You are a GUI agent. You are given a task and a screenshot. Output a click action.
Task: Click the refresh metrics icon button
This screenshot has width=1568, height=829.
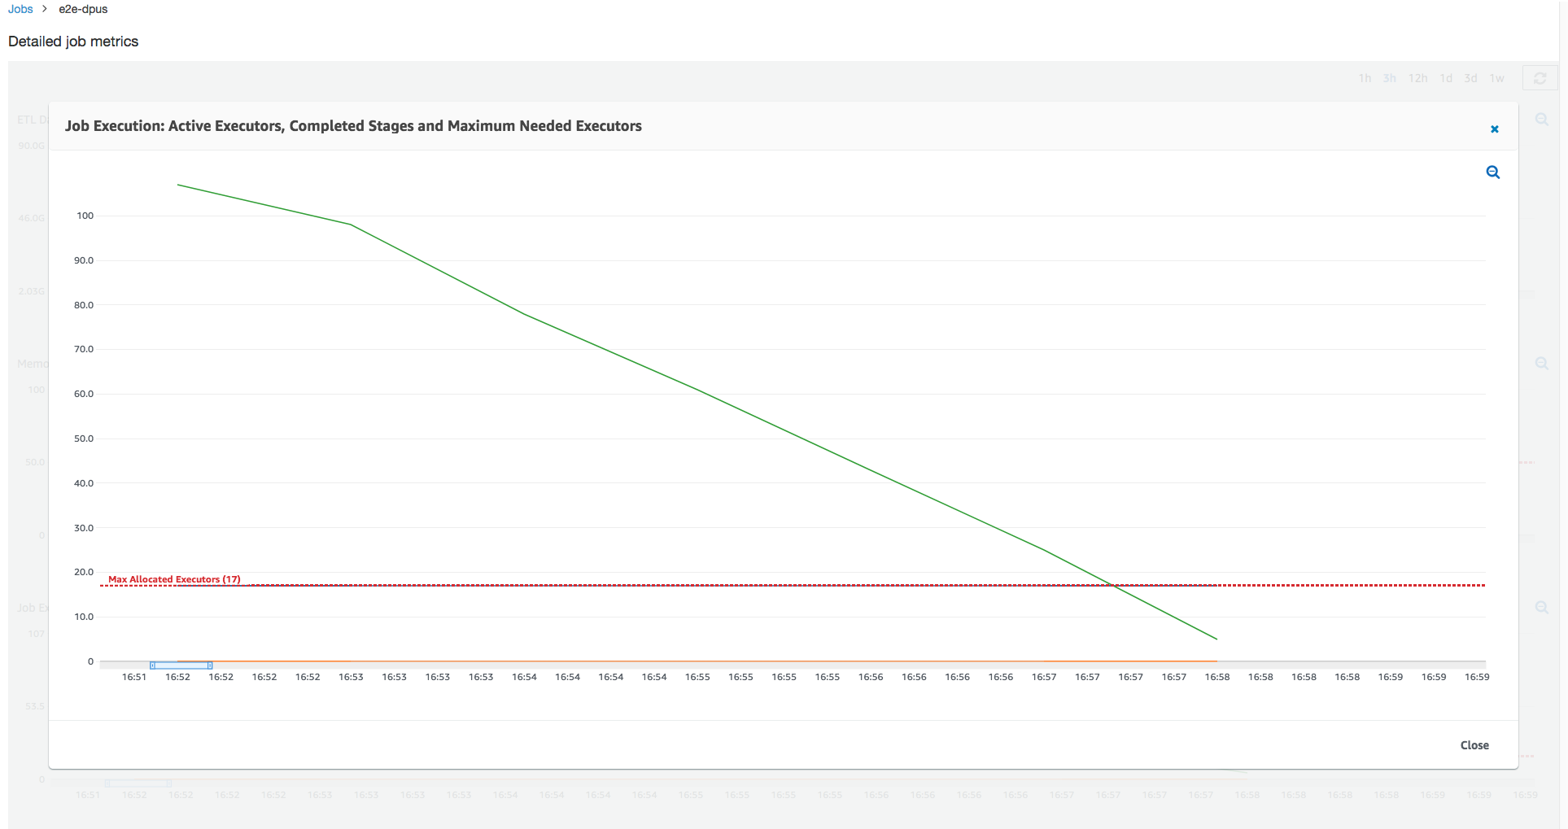[x=1539, y=78]
